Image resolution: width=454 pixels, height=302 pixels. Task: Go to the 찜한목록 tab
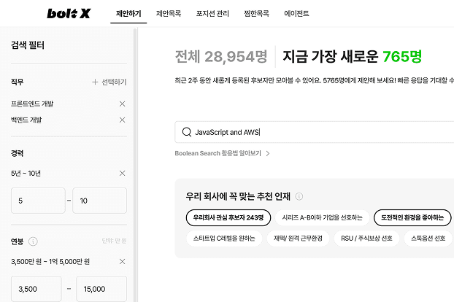[x=256, y=14]
